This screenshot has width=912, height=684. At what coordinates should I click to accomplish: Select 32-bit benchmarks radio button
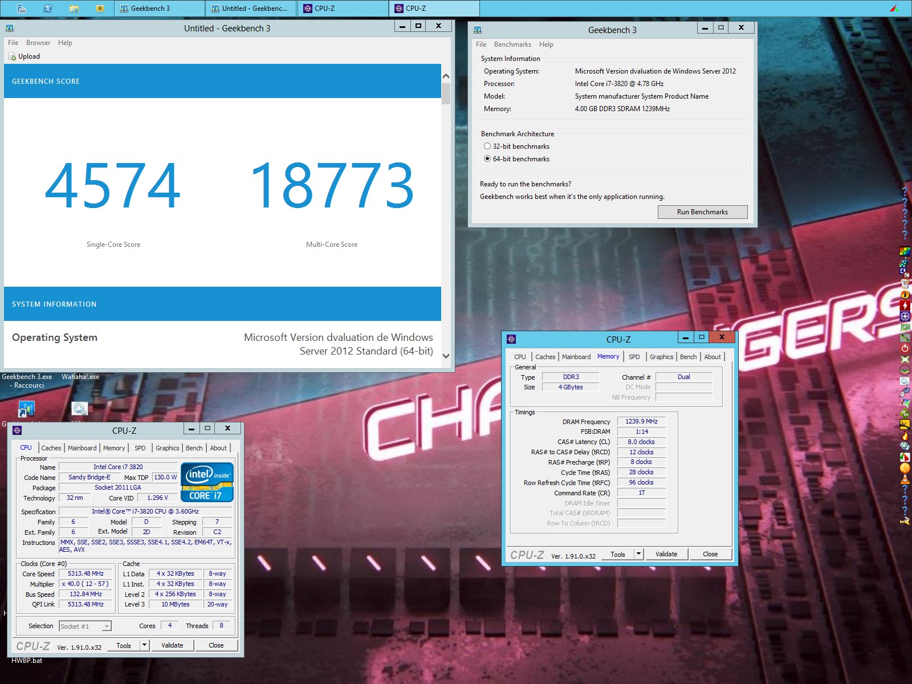click(x=487, y=146)
